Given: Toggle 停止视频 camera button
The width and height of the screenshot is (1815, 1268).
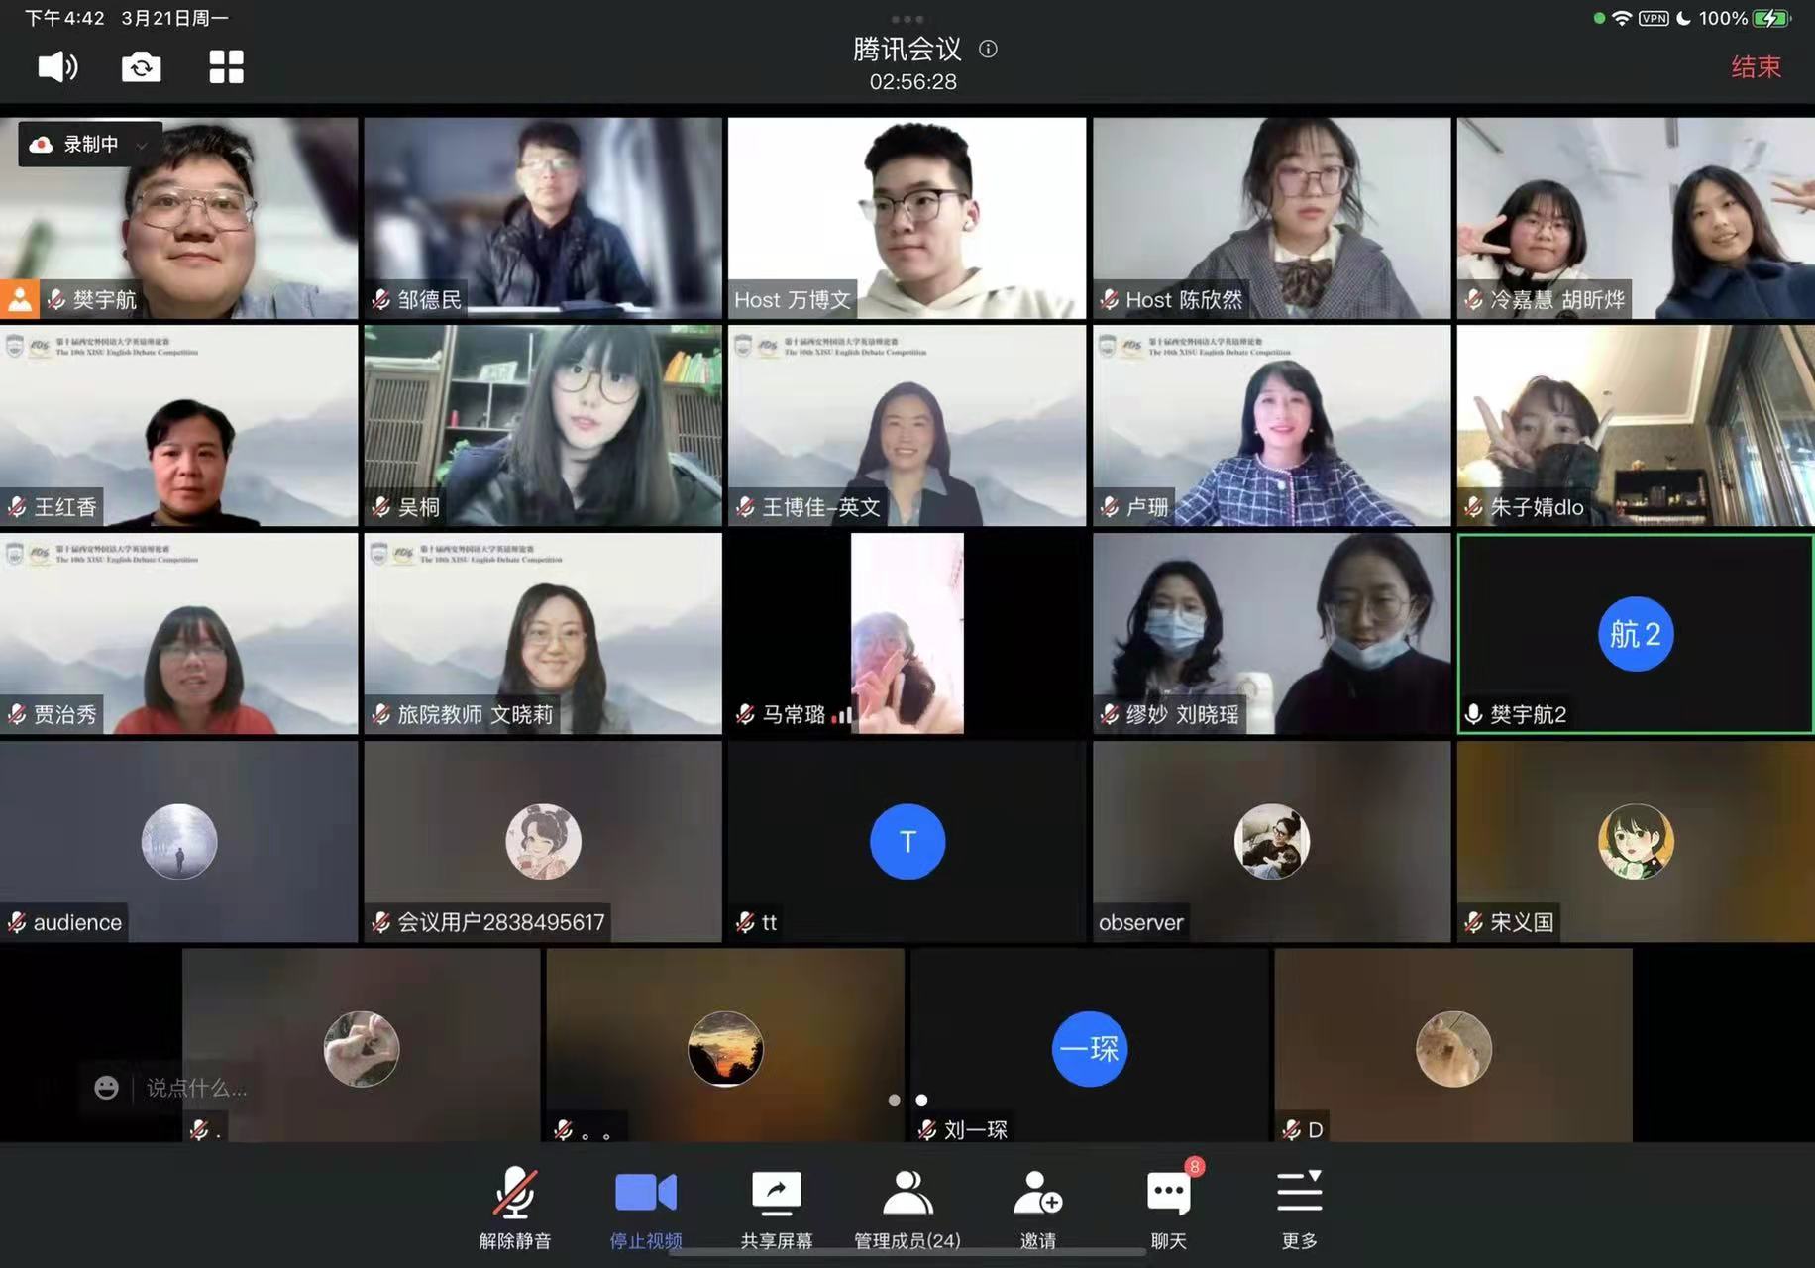Looking at the screenshot, I should tap(645, 1208).
